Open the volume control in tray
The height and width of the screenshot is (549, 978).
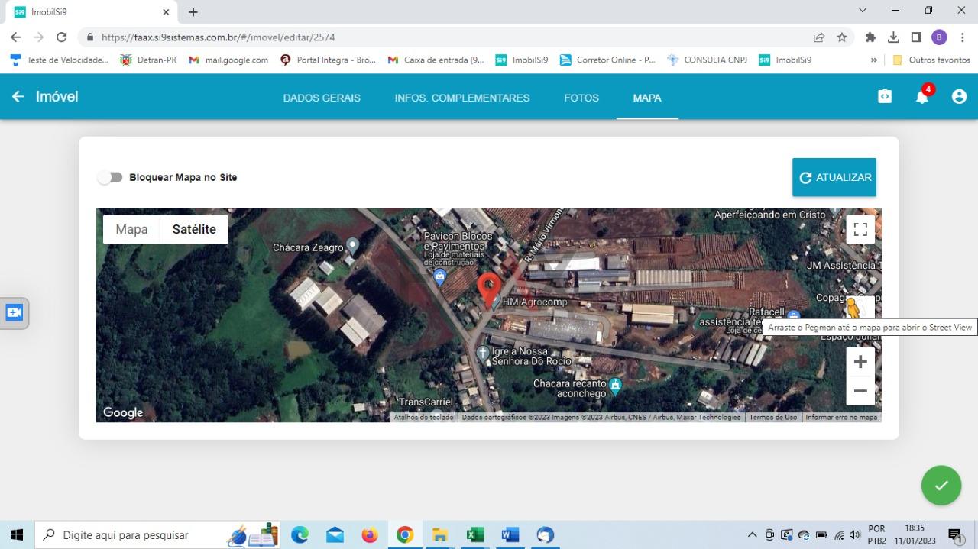pos(854,534)
